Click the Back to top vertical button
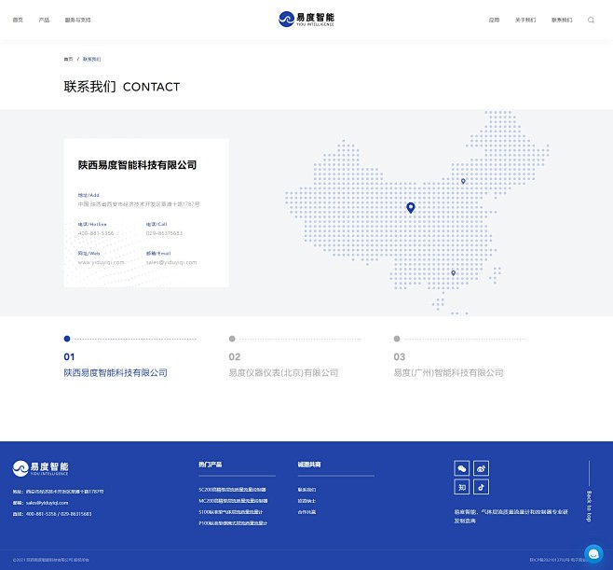 point(589,492)
